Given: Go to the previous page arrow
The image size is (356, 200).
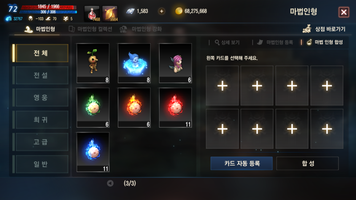Looking at the screenshot, I should click(110, 183).
